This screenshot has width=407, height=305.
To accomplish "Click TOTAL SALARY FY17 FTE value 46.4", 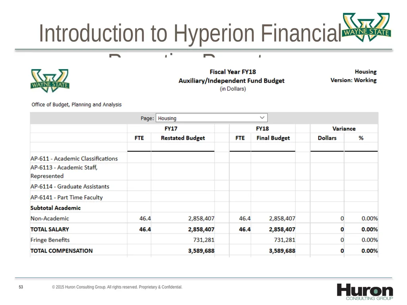I will (x=145, y=229).
